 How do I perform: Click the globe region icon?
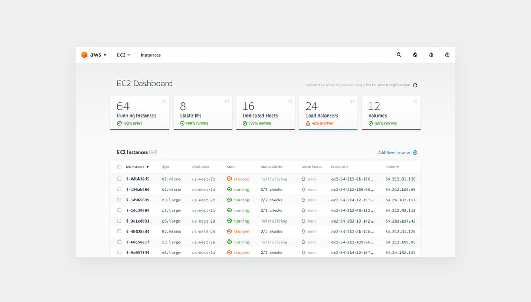(x=415, y=55)
